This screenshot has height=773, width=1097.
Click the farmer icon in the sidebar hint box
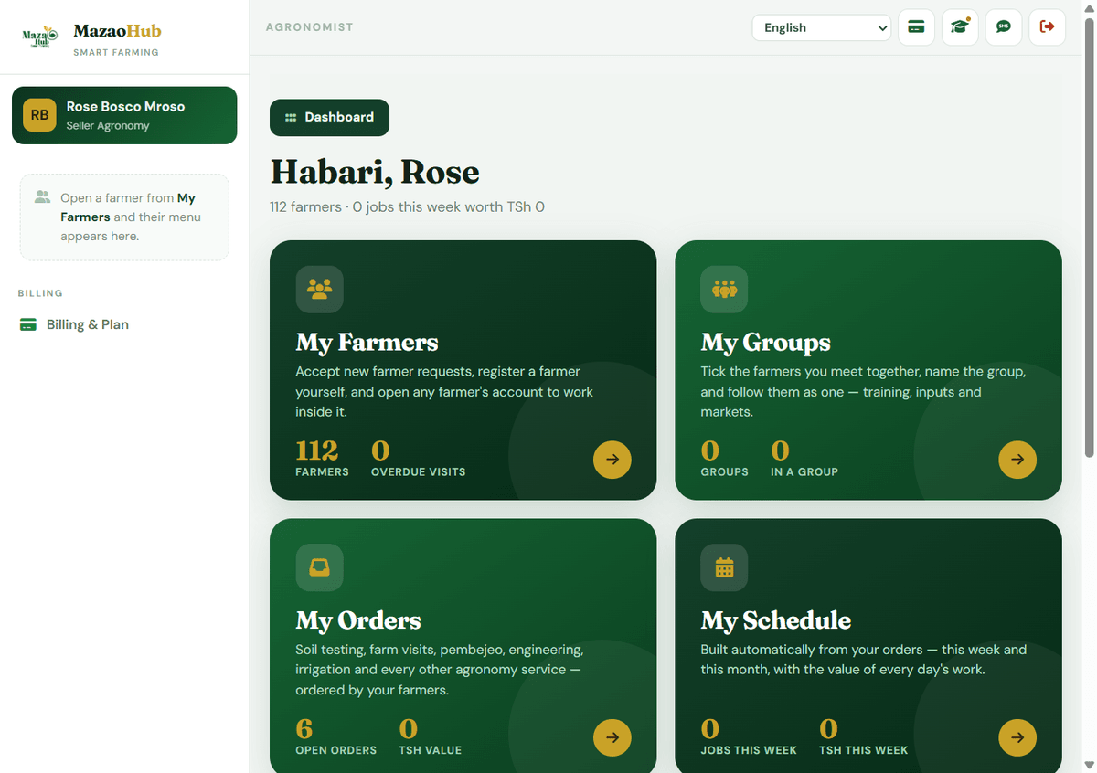[x=42, y=196]
